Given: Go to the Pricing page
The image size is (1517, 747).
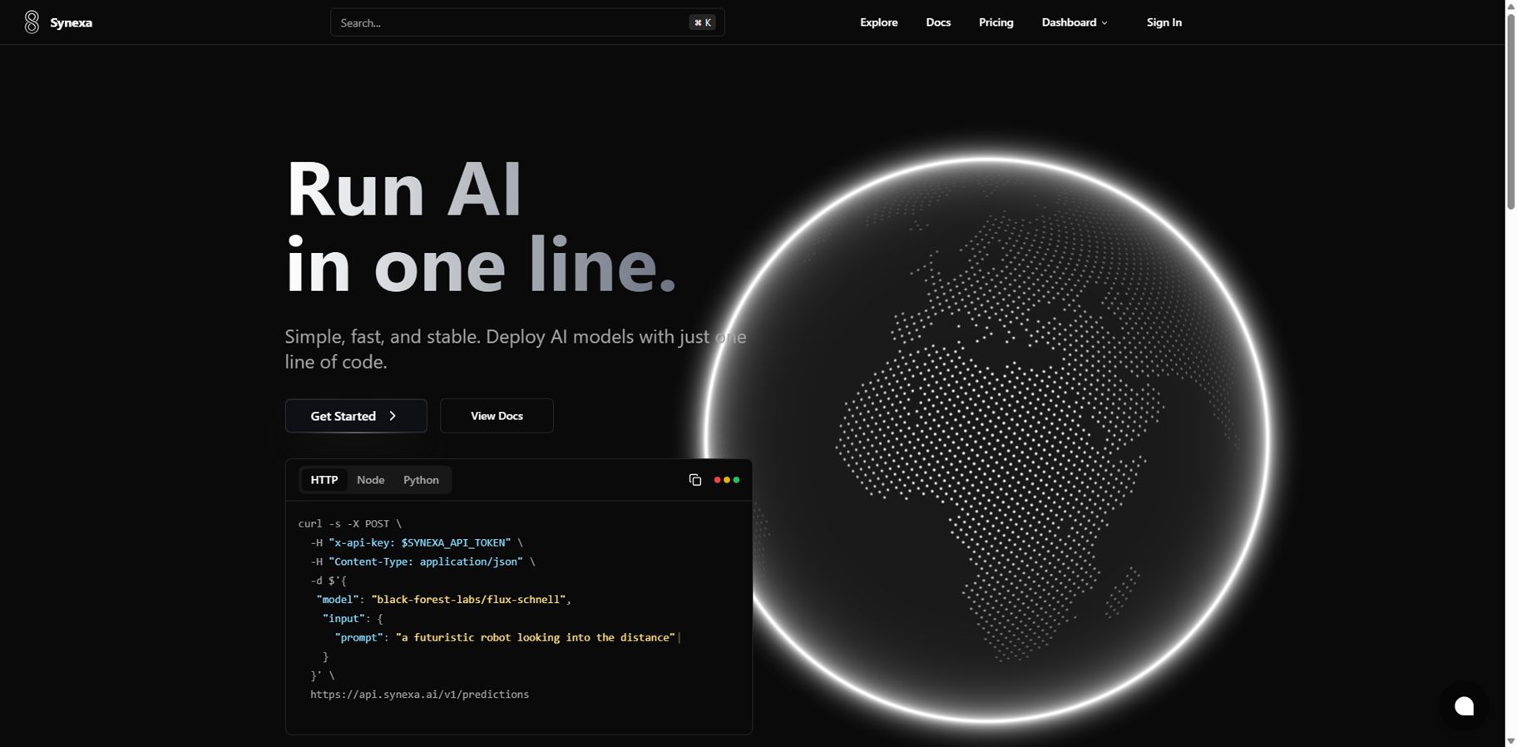Looking at the screenshot, I should pos(996,22).
